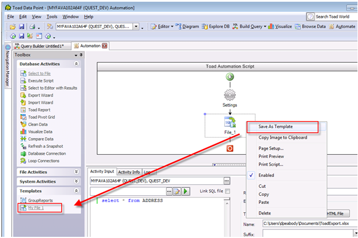Click the export file Name field

[310, 224]
